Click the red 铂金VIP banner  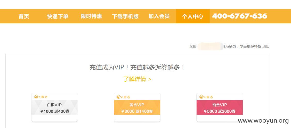(x=220, y=107)
